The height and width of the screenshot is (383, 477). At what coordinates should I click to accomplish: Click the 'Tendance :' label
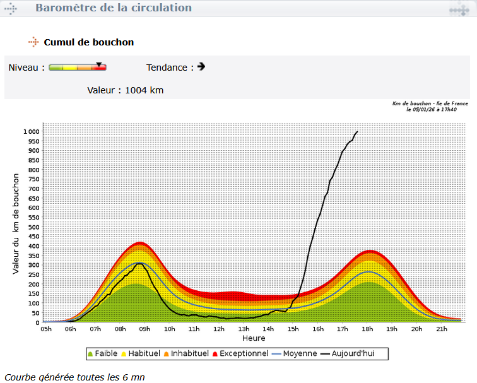click(170, 68)
